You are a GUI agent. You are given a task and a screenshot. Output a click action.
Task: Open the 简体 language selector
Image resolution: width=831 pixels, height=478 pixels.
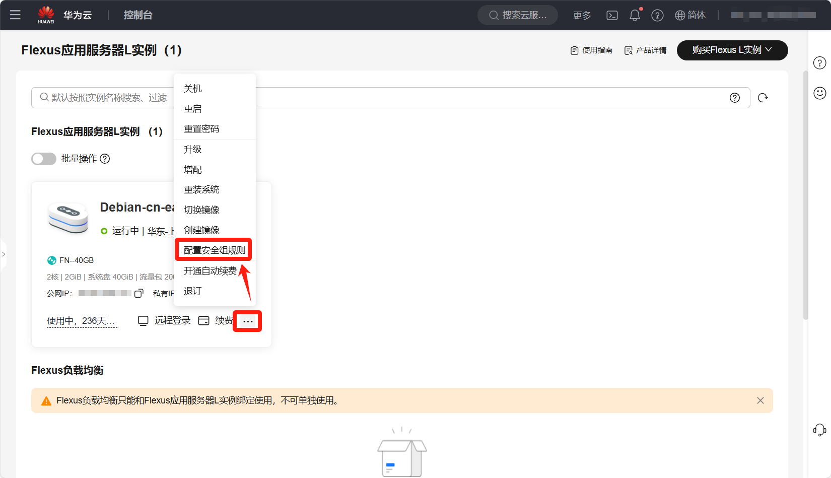coord(690,15)
